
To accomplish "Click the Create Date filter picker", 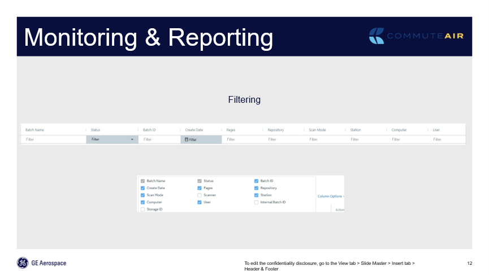I will 201,139.
